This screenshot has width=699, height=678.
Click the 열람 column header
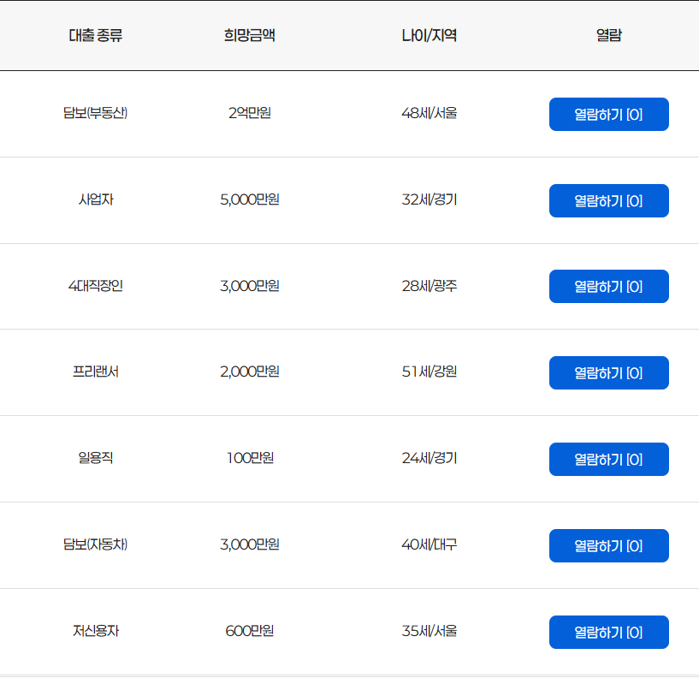(608, 36)
